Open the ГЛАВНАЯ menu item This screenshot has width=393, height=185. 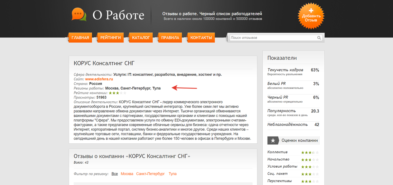click(80, 38)
